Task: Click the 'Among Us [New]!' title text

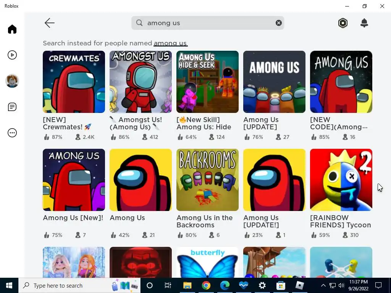Action: [x=73, y=218]
